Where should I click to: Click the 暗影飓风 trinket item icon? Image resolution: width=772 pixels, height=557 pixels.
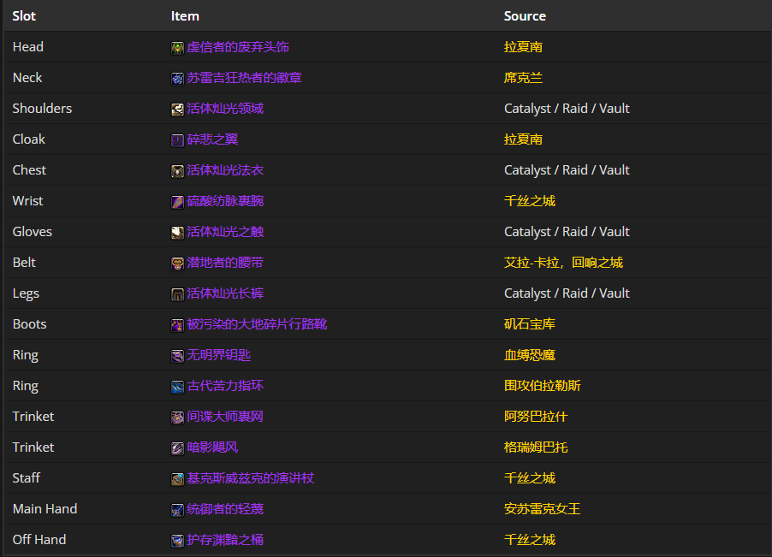point(176,447)
